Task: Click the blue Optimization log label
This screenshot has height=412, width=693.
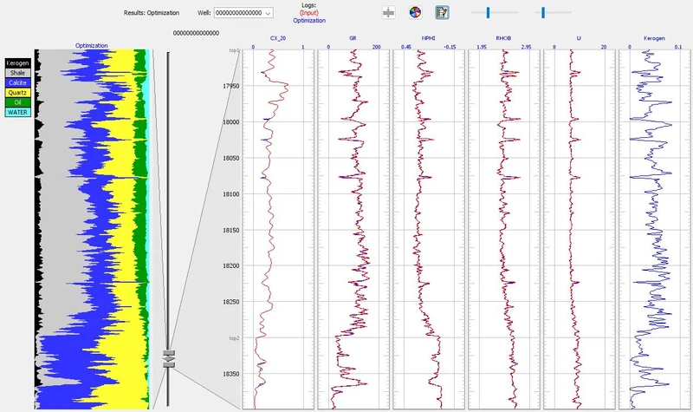Action: pyautogui.click(x=309, y=20)
